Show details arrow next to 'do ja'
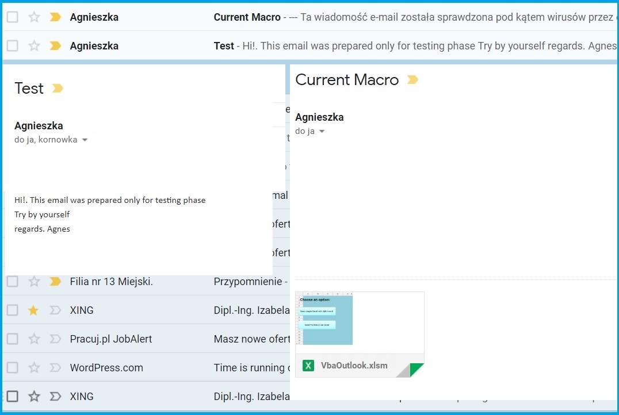619x415 pixels. click(322, 132)
